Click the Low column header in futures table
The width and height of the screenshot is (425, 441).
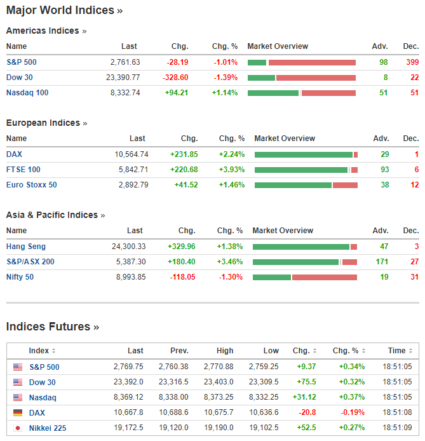(x=271, y=351)
